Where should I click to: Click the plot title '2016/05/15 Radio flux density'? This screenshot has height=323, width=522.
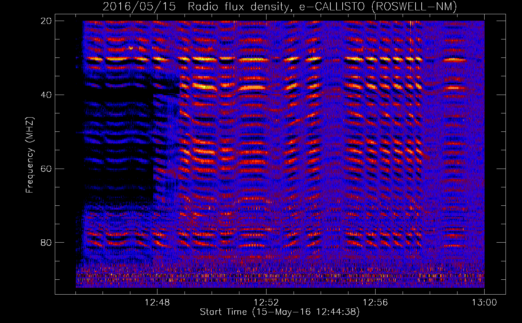point(280,6)
